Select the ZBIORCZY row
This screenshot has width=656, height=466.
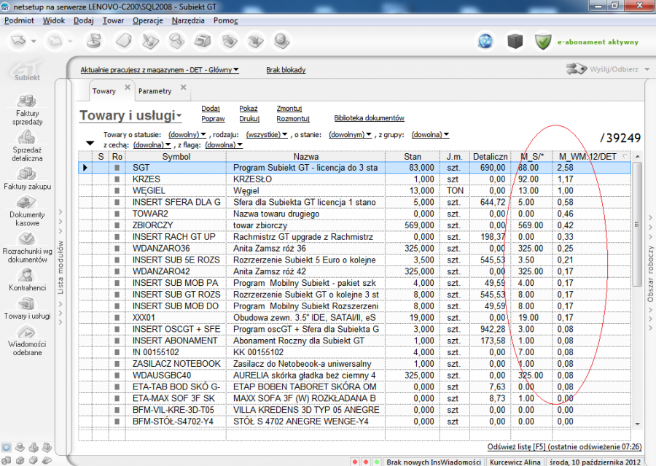pos(354,225)
